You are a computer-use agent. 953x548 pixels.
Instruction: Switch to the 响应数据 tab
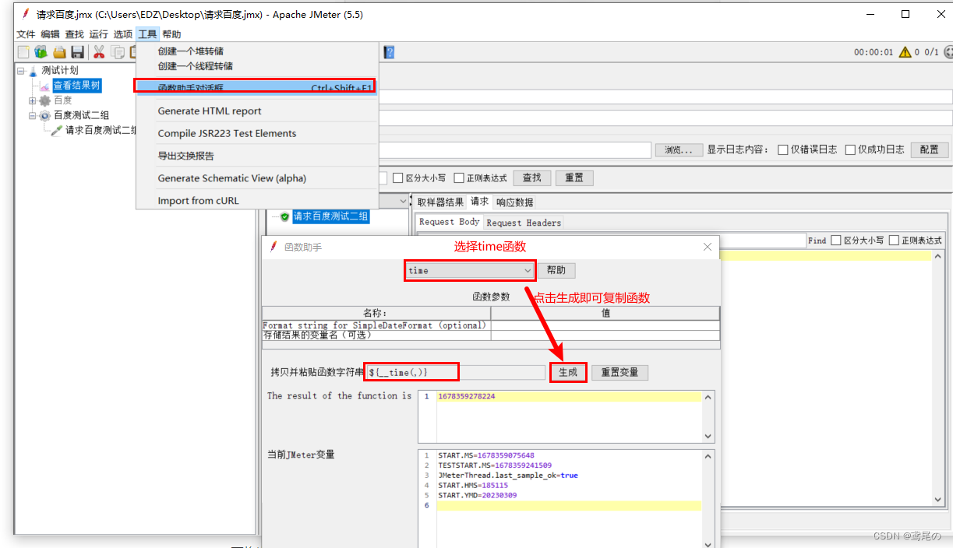(x=514, y=202)
